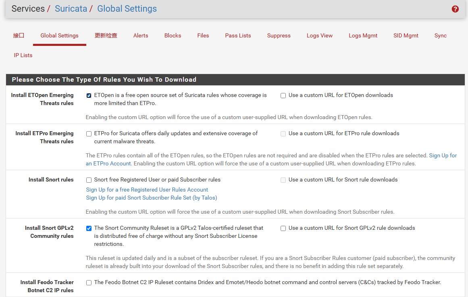The image size is (468, 297).
Task: Enable custom URL for Snort GPLv2 downloads
Action: tap(283, 228)
